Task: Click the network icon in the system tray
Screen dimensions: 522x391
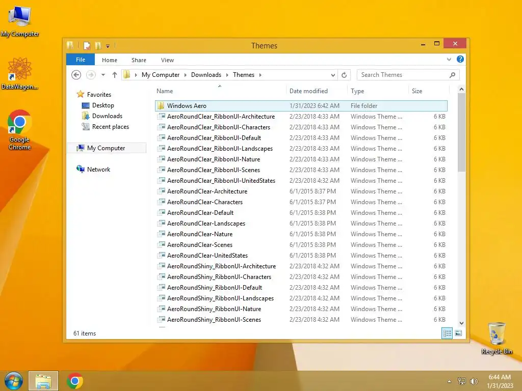Action: coord(461,381)
